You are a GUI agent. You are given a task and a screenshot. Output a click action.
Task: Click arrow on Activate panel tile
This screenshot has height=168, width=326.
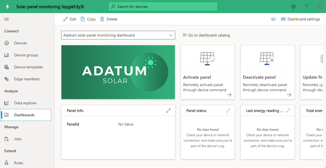pyautogui.click(x=229, y=95)
